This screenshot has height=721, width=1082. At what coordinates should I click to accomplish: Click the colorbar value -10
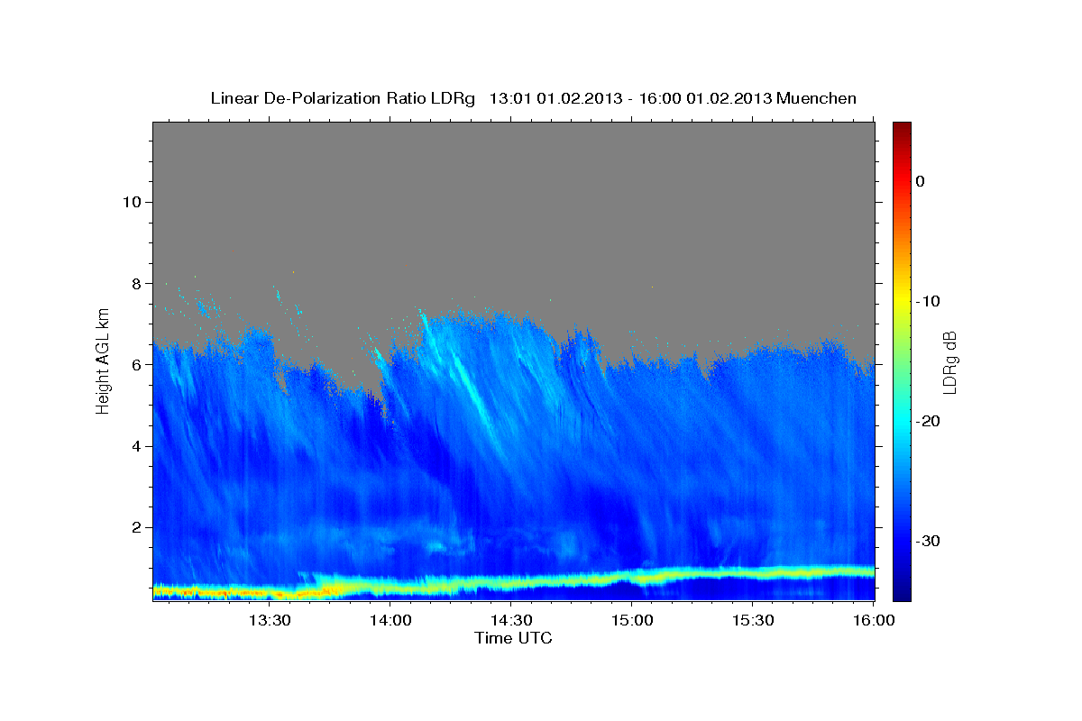click(928, 301)
